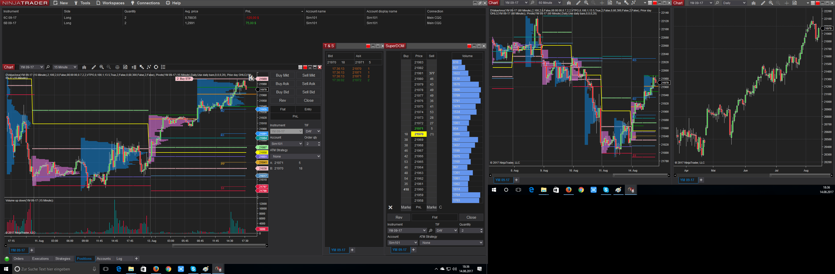This screenshot has height=274, width=835.
Task: Open Strategies on the 15 Minute chart
Action: [x=156, y=67]
